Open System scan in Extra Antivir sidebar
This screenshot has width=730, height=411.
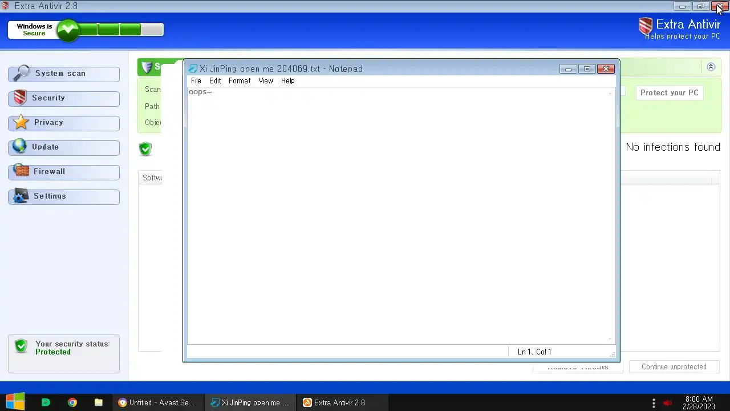point(64,74)
